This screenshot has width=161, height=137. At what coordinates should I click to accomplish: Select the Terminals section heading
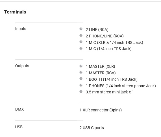(x=15, y=12)
